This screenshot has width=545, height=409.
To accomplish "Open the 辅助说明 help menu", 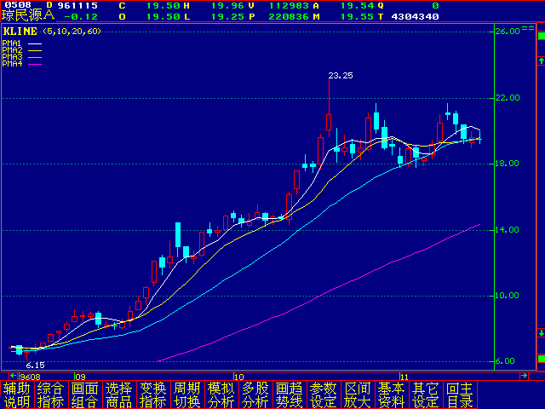I will click(17, 395).
